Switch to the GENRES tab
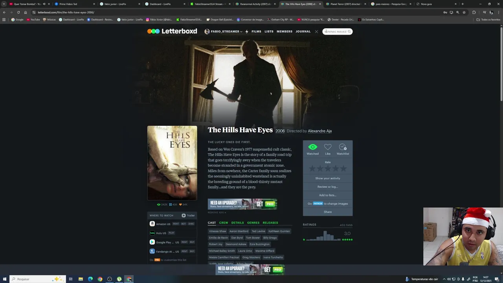Image resolution: width=503 pixels, height=283 pixels. click(253, 223)
